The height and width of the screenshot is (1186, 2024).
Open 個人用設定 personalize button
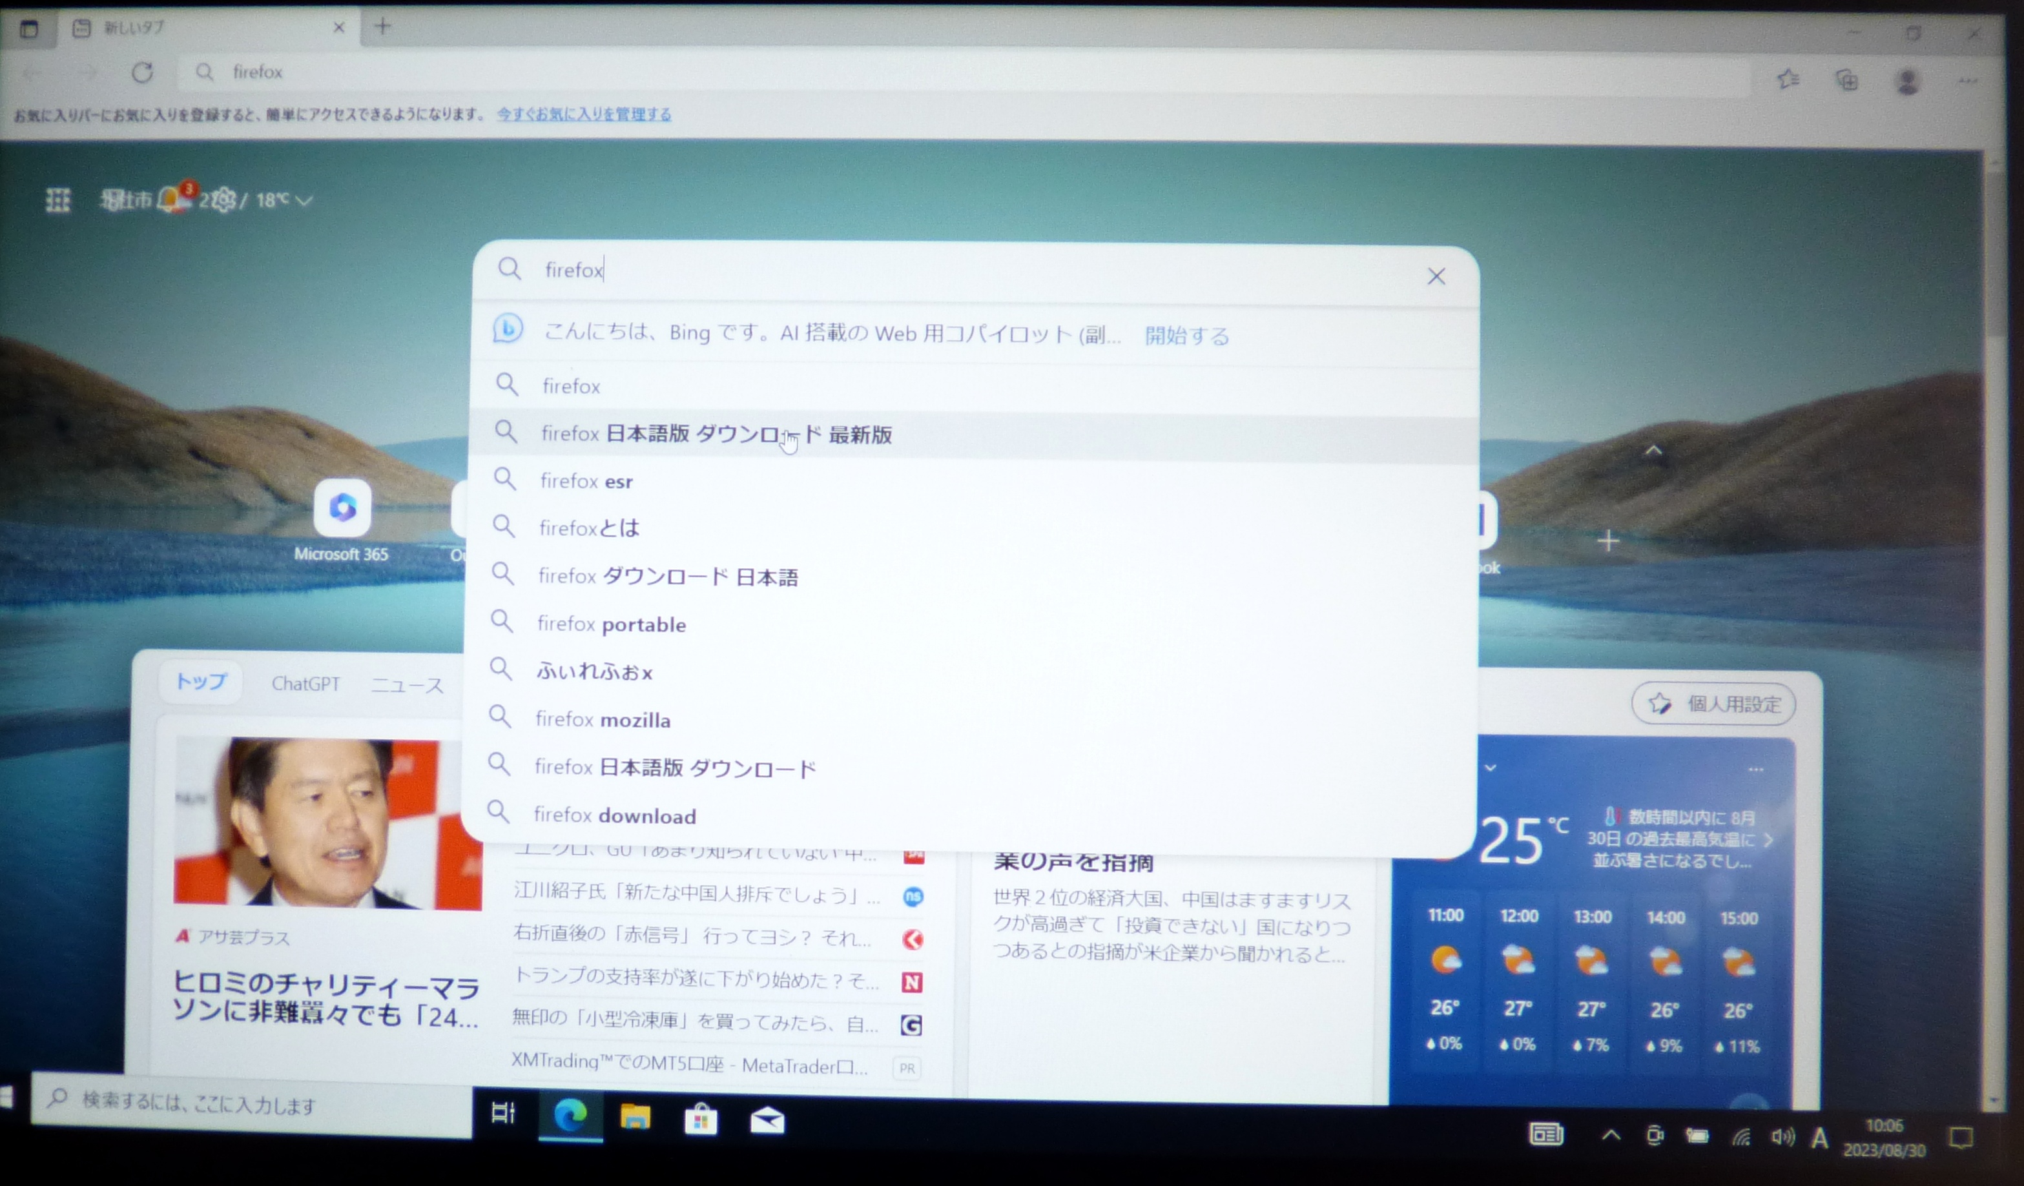point(1714,704)
